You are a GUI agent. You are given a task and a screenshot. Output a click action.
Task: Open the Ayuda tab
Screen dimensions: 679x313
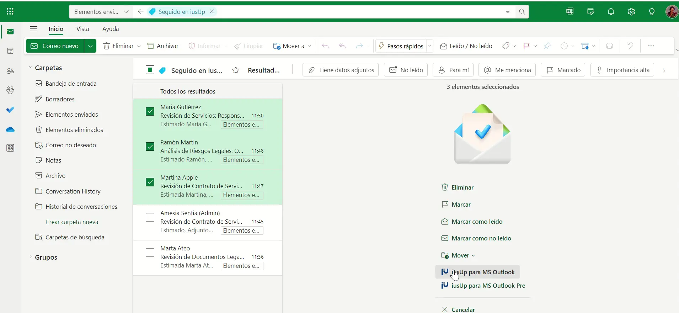point(111,29)
